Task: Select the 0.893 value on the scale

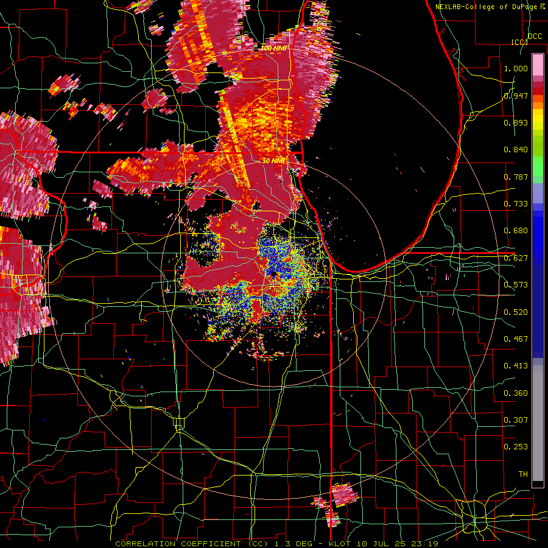Action: coord(516,122)
